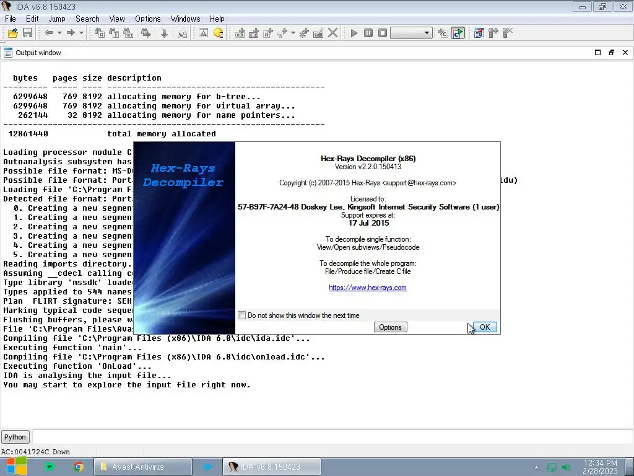Viewport: 634px width, 476px height.
Task: Jump back with the left arrow icon
Action: [48, 33]
